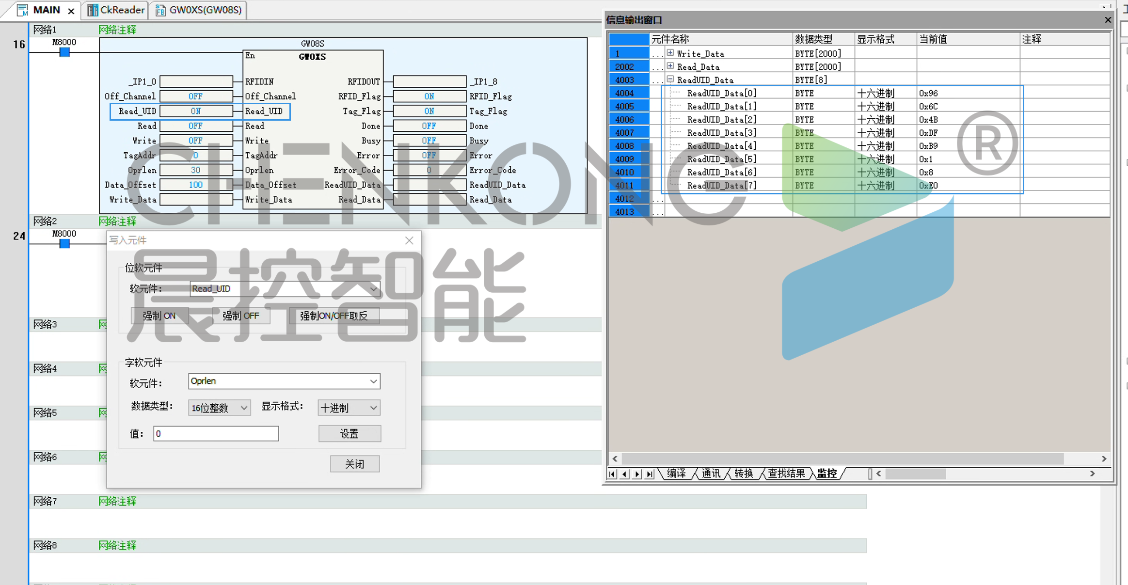The height and width of the screenshot is (585, 1128).
Task: Switch to the 通讯 output tab
Action: (x=711, y=474)
